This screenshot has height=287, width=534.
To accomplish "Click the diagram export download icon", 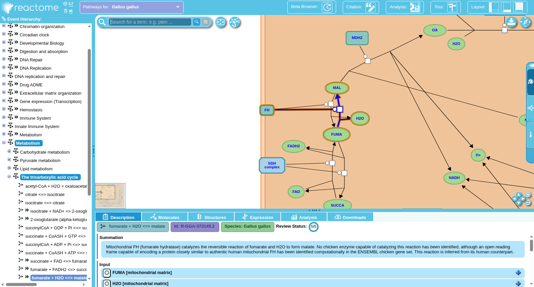I will (511, 22).
